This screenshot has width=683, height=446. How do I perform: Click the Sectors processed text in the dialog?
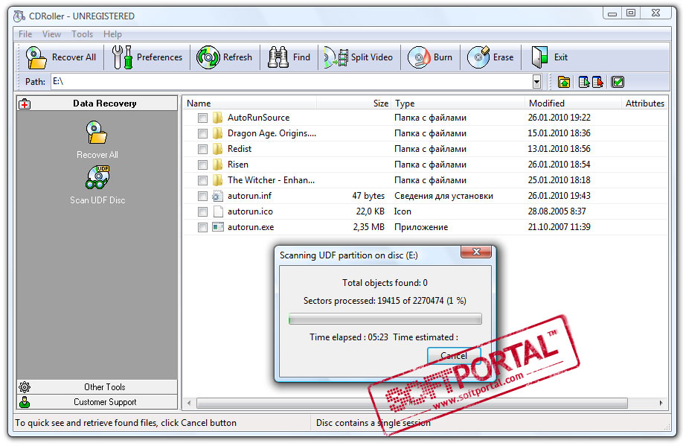(385, 301)
